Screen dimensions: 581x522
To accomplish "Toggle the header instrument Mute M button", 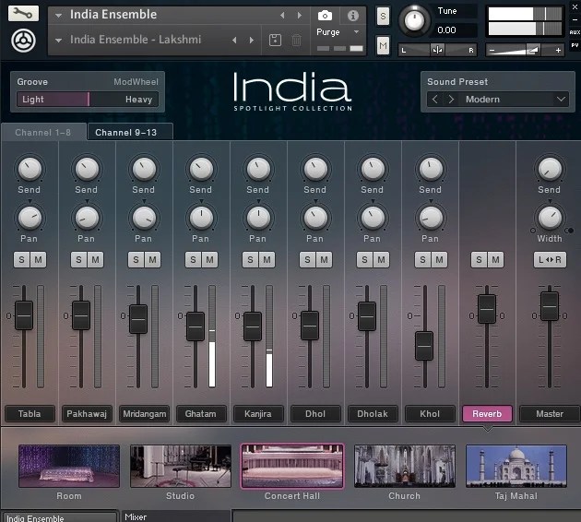I will click(x=383, y=45).
